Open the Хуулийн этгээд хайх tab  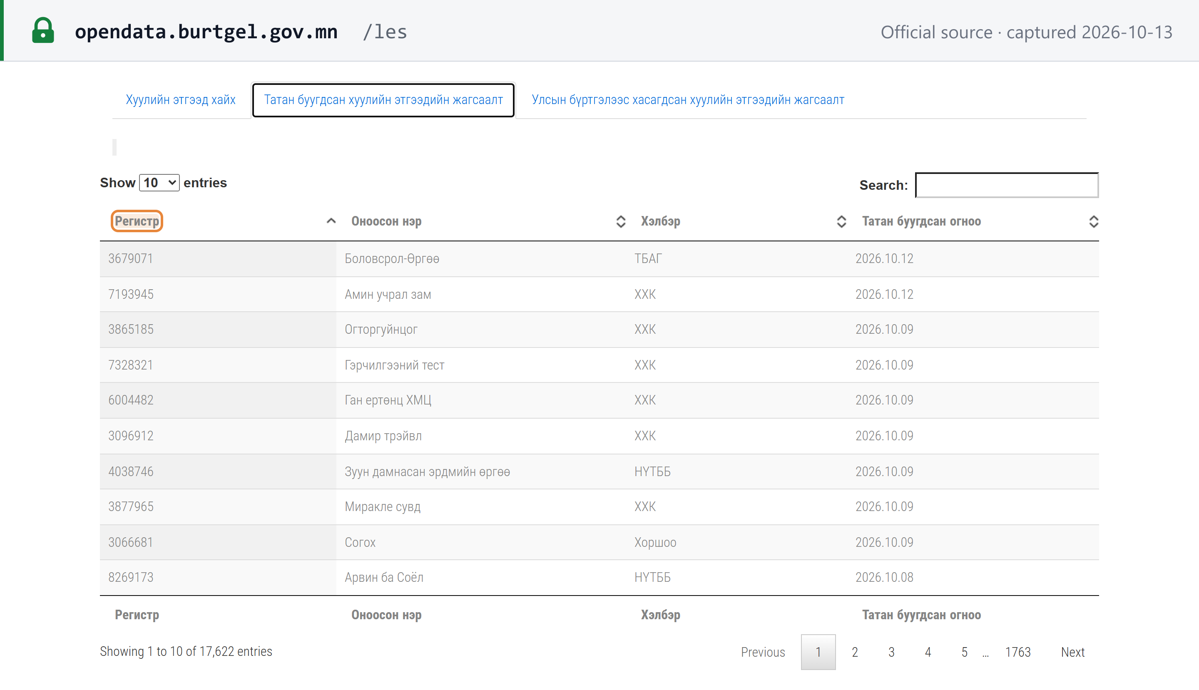pyautogui.click(x=181, y=99)
